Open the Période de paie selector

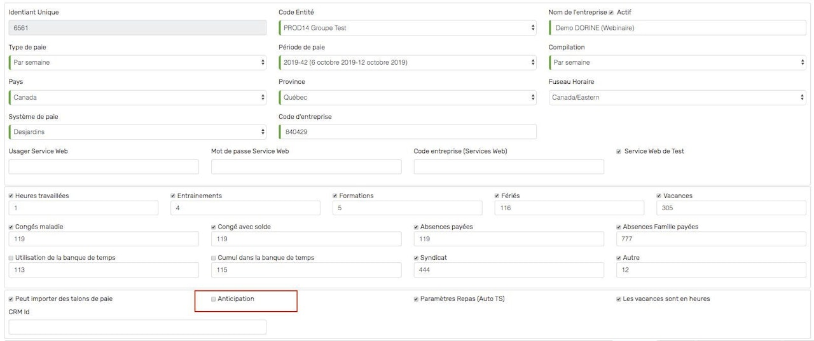(407, 63)
